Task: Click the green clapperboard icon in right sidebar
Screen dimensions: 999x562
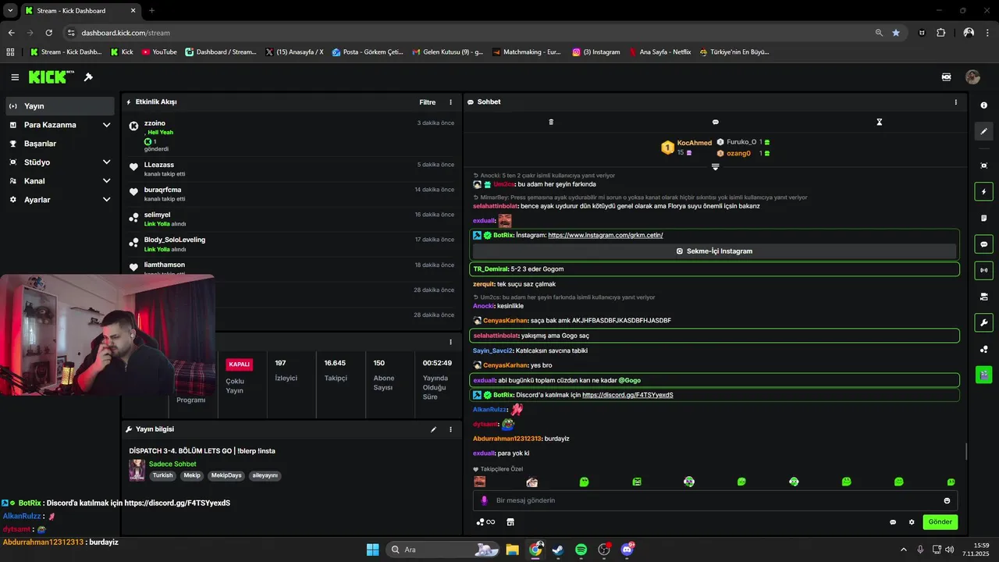Action: point(983,375)
